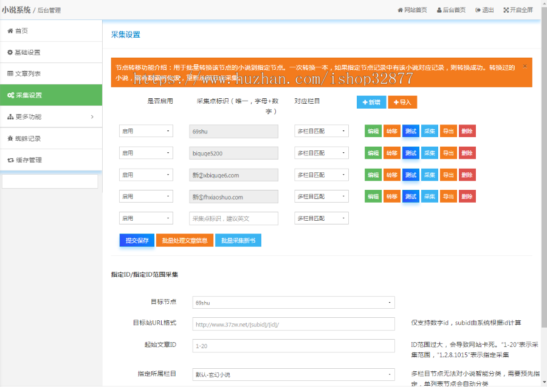Click 转移 for the 69shu node

click(x=392, y=131)
